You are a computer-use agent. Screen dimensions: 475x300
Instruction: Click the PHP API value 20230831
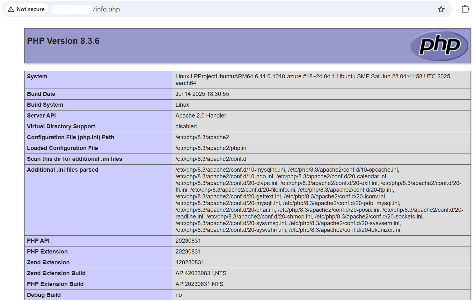(x=188, y=241)
